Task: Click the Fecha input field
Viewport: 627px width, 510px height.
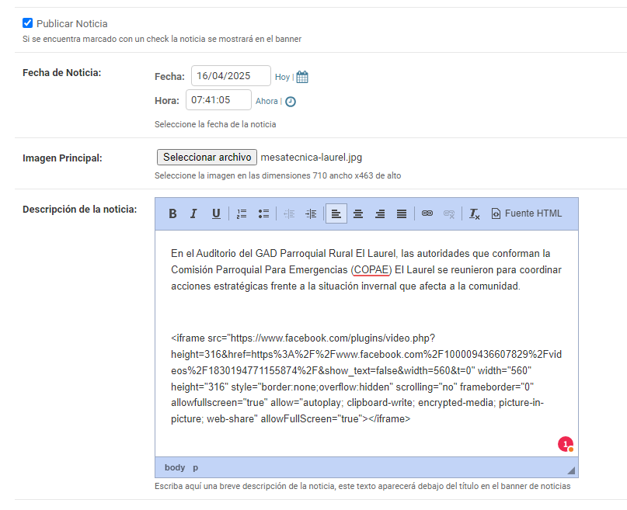Action: click(230, 76)
